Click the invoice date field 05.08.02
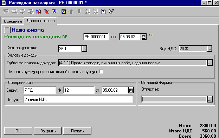The image size is (219, 138). (130, 37)
